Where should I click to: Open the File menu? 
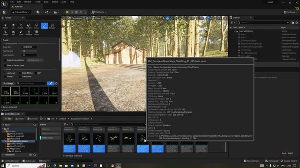click(12, 2)
